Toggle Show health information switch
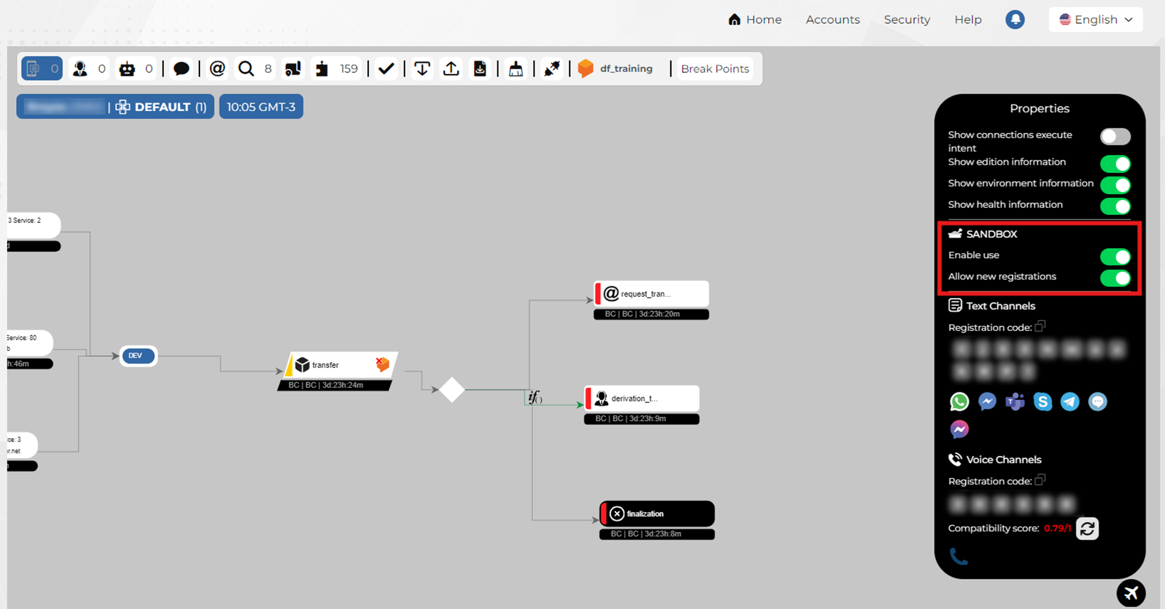1165x609 pixels. (1115, 206)
